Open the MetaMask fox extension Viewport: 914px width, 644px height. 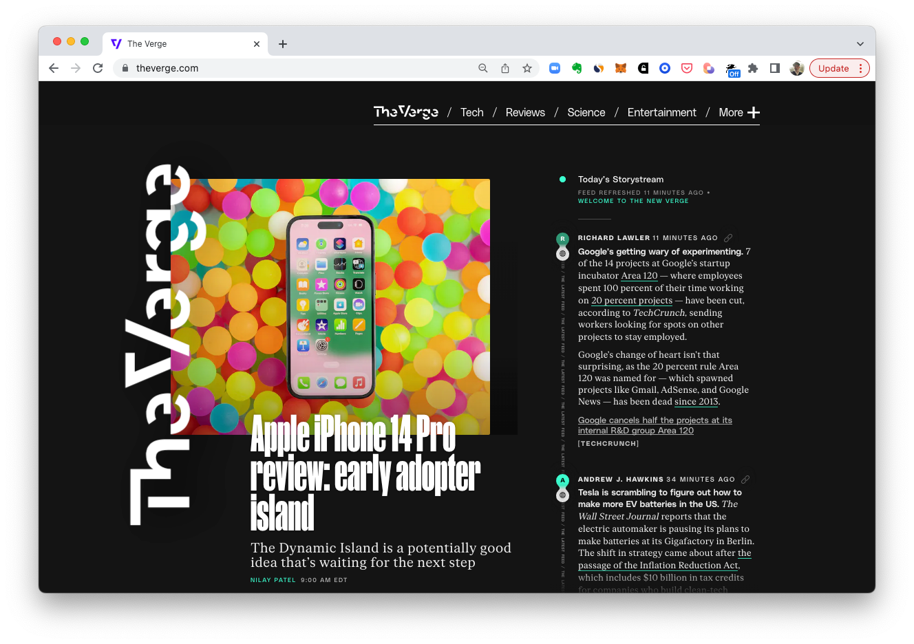tap(621, 68)
